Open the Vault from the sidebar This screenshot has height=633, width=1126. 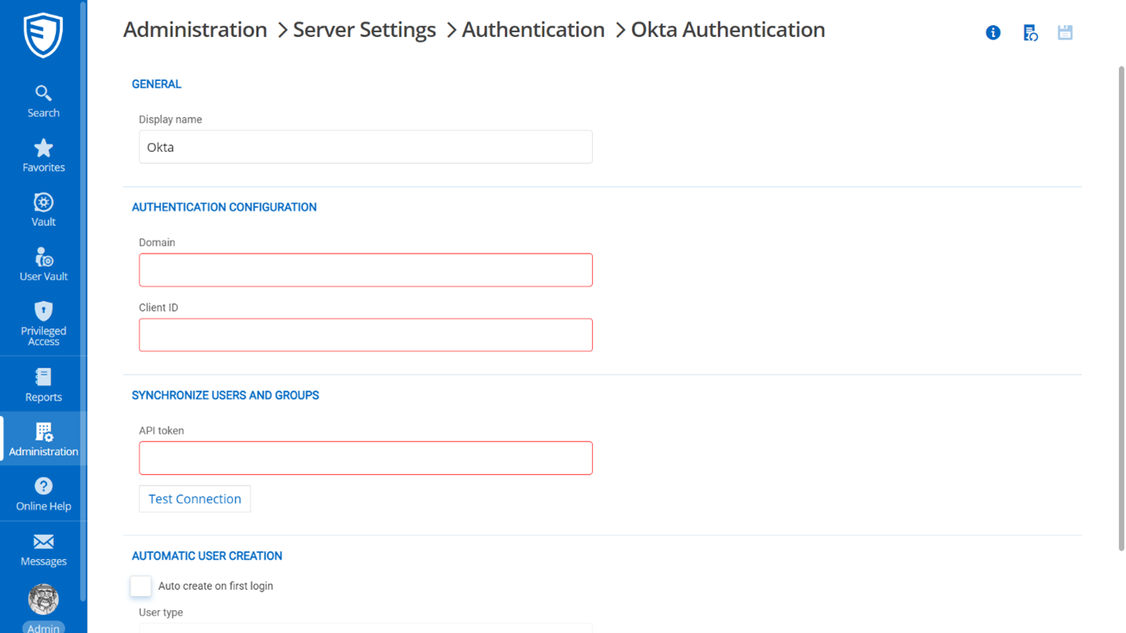pos(43,208)
